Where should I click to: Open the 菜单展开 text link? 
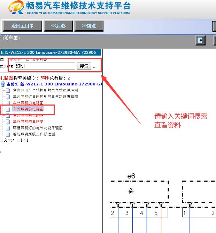(x=14, y=60)
